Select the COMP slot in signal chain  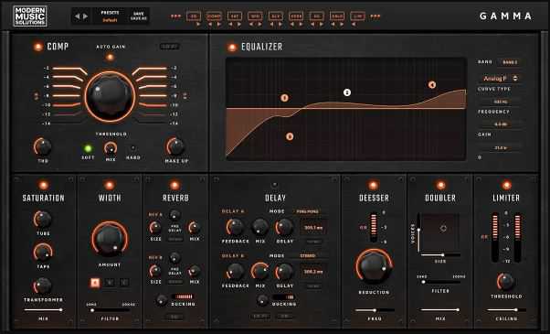click(214, 16)
